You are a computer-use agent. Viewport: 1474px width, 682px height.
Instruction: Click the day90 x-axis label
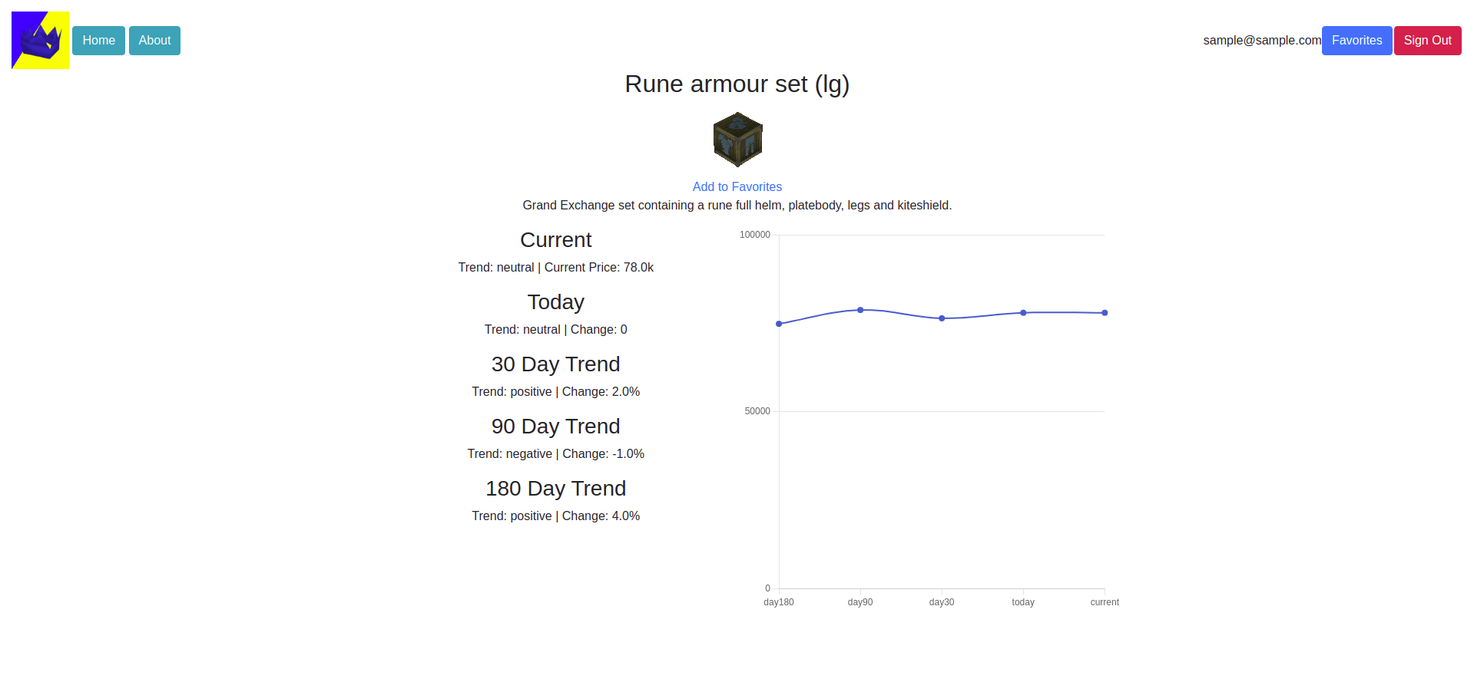860,602
